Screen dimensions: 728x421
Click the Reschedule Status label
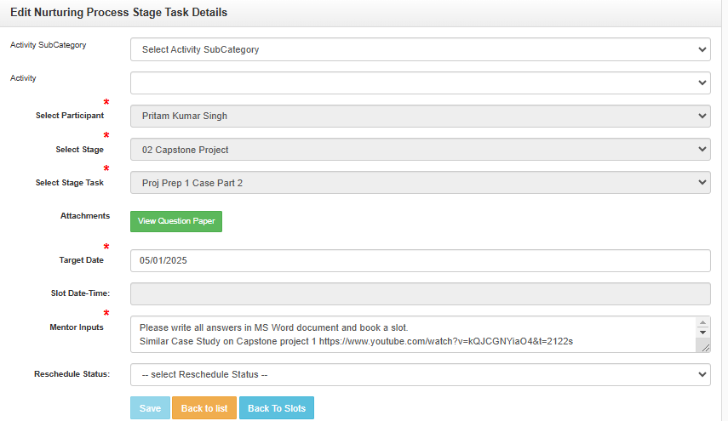tap(72, 374)
